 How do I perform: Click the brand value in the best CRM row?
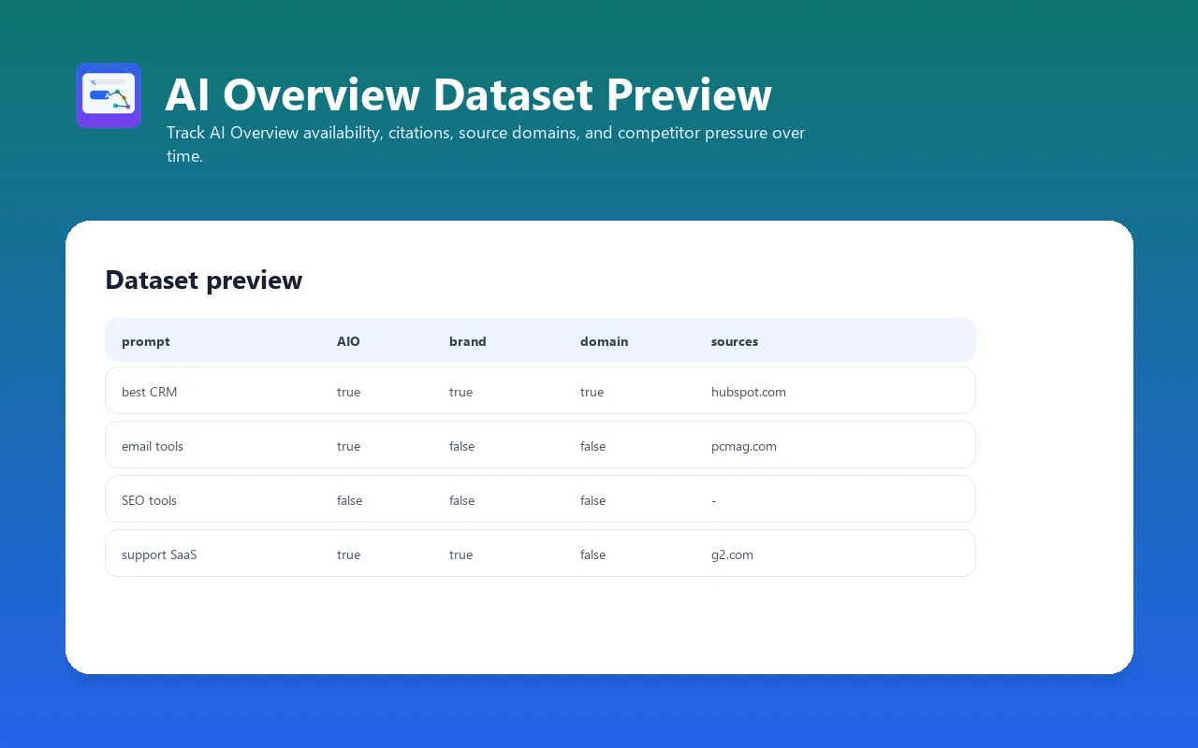coord(461,392)
